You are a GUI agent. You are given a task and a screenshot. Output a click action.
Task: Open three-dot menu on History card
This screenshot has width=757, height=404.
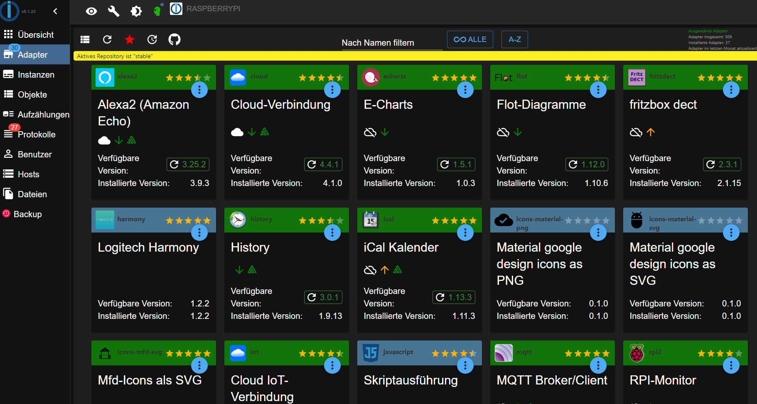(x=332, y=233)
